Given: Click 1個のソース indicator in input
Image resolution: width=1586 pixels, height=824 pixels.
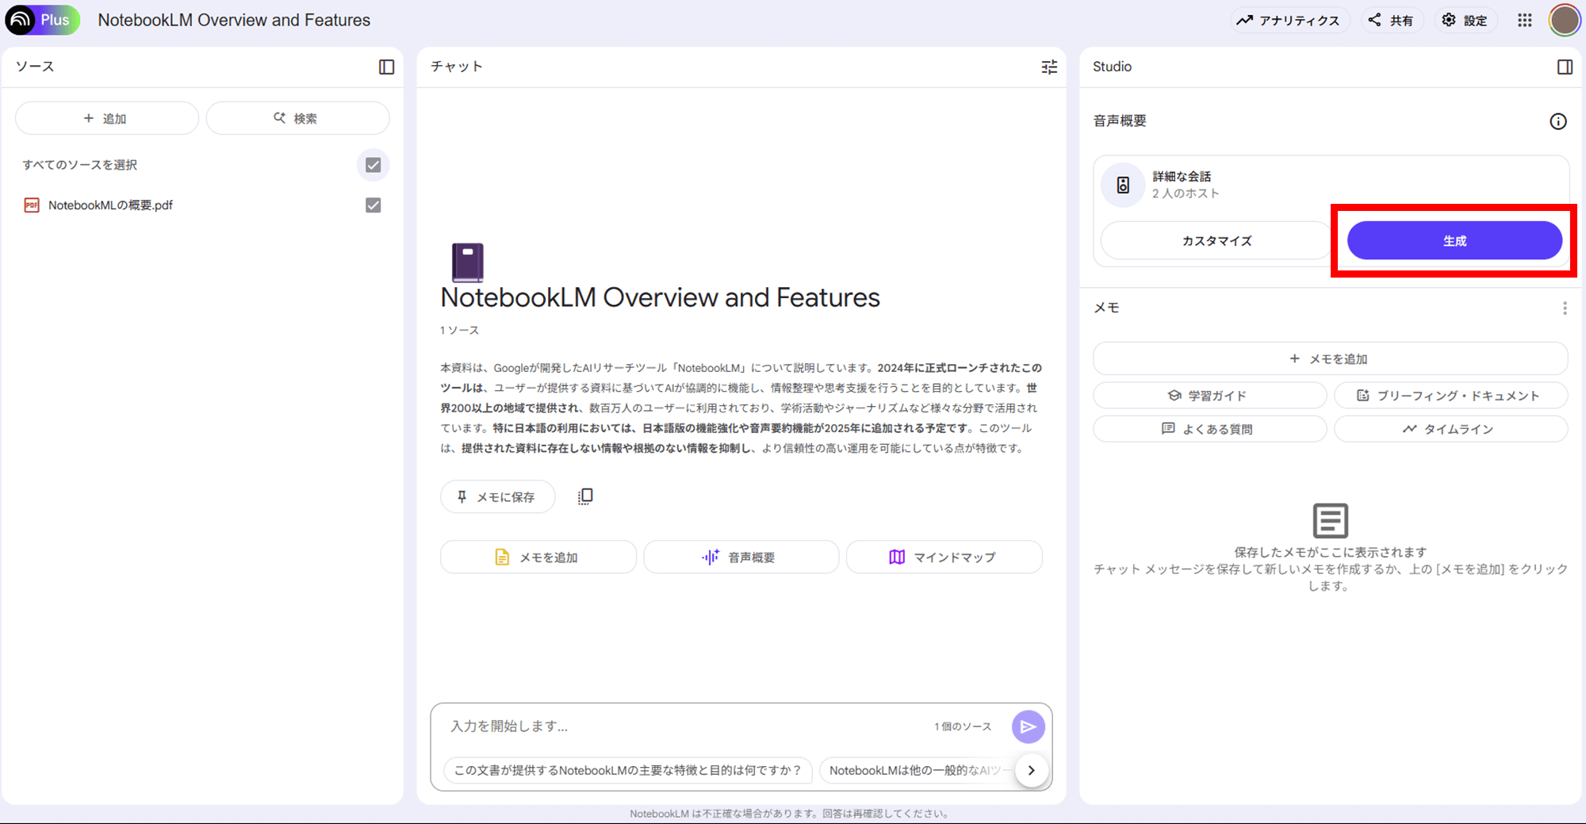Looking at the screenshot, I should [963, 726].
